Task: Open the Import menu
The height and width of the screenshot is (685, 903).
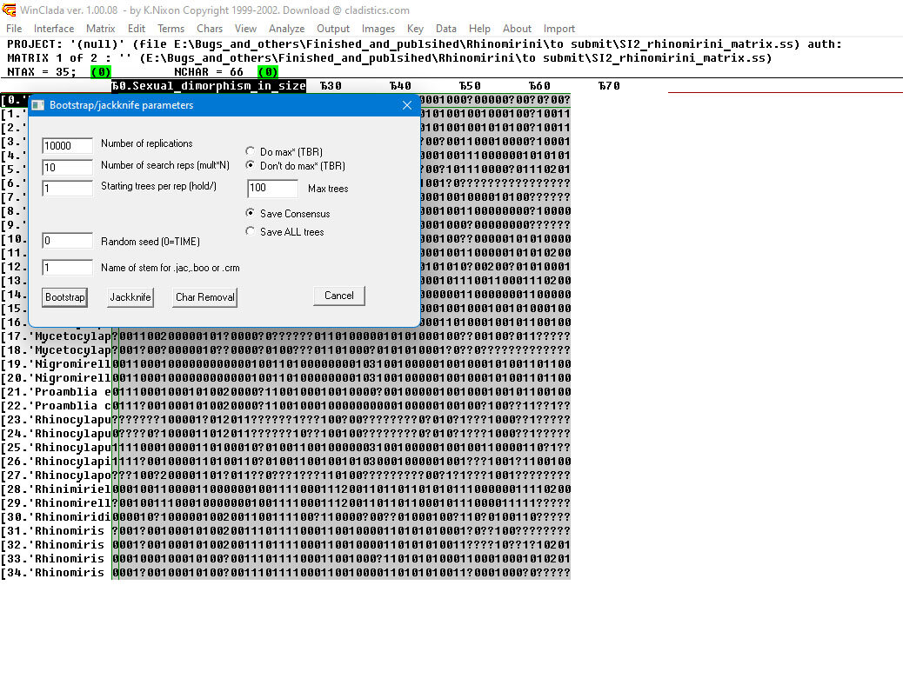Action: 559,29
